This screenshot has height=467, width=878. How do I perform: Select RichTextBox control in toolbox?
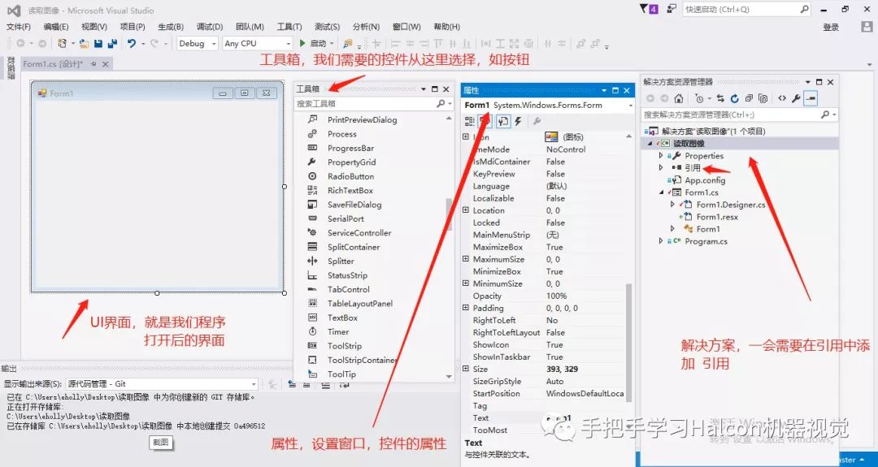(350, 190)
